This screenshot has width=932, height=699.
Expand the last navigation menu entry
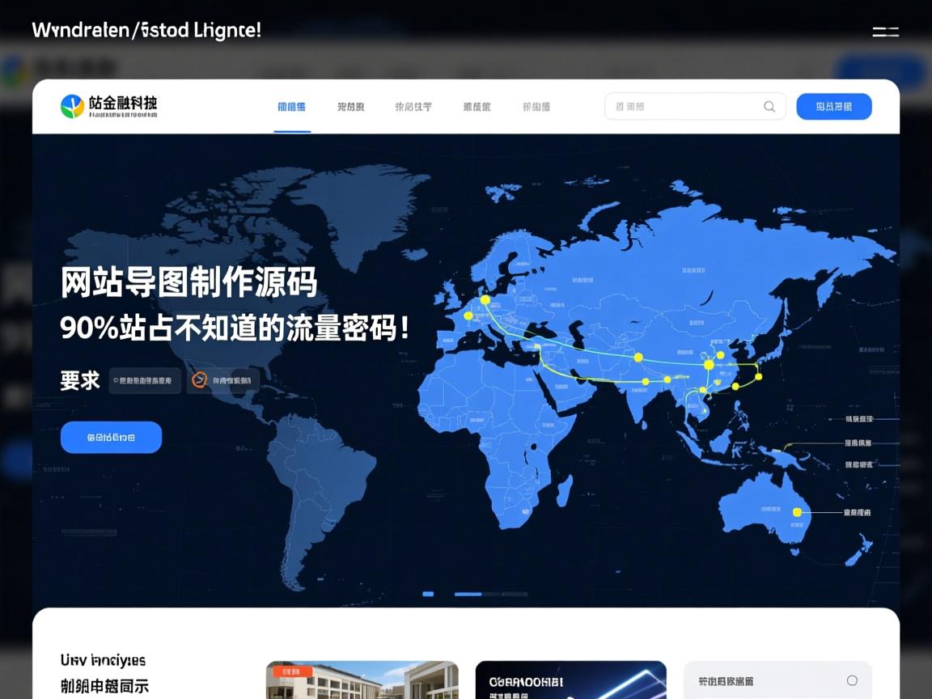point(536,106)
